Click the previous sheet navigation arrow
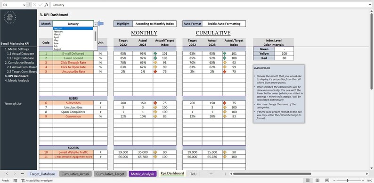Image resolution: width=374 pixels, height=183 pixels. tap(7, 174)
